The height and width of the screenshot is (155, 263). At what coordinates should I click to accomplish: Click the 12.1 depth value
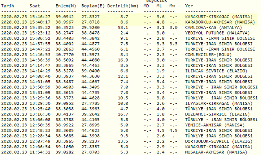tap(123, 76)
